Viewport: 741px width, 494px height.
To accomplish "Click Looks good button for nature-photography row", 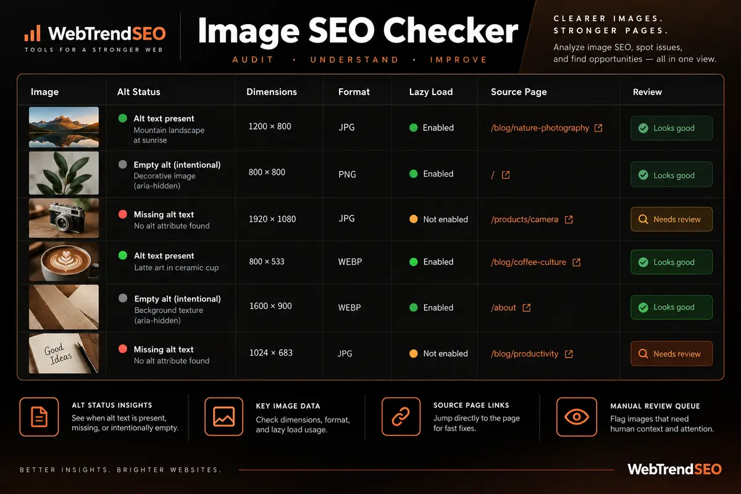I will [671, 128].
